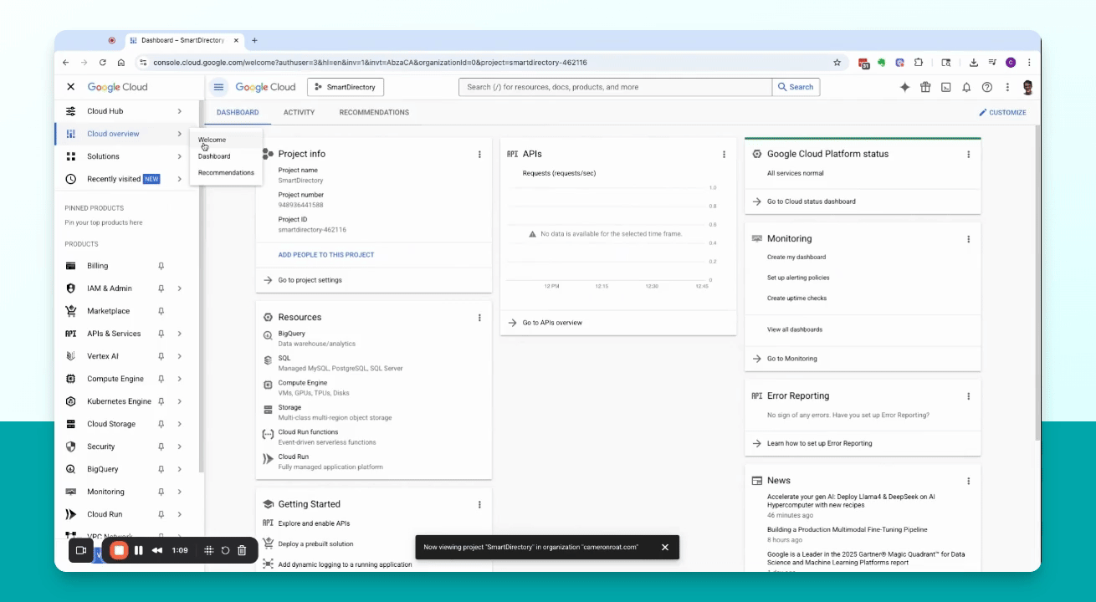Viewport: 1096px width, 602px height.
Task: Activate Cloud Shell terminal icon
Action: click(x=946, y=87)
